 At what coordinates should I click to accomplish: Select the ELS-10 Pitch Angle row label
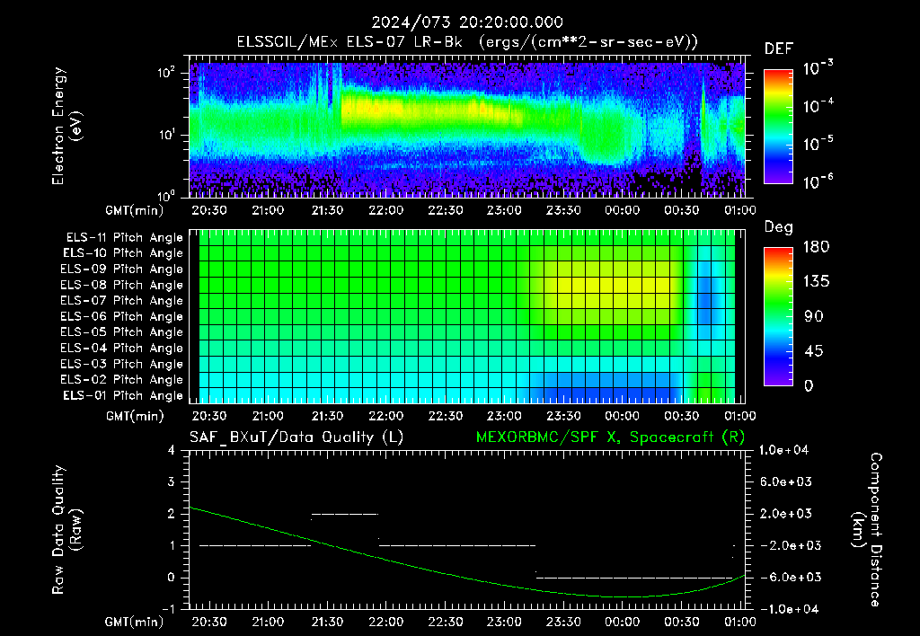[123, 253]
